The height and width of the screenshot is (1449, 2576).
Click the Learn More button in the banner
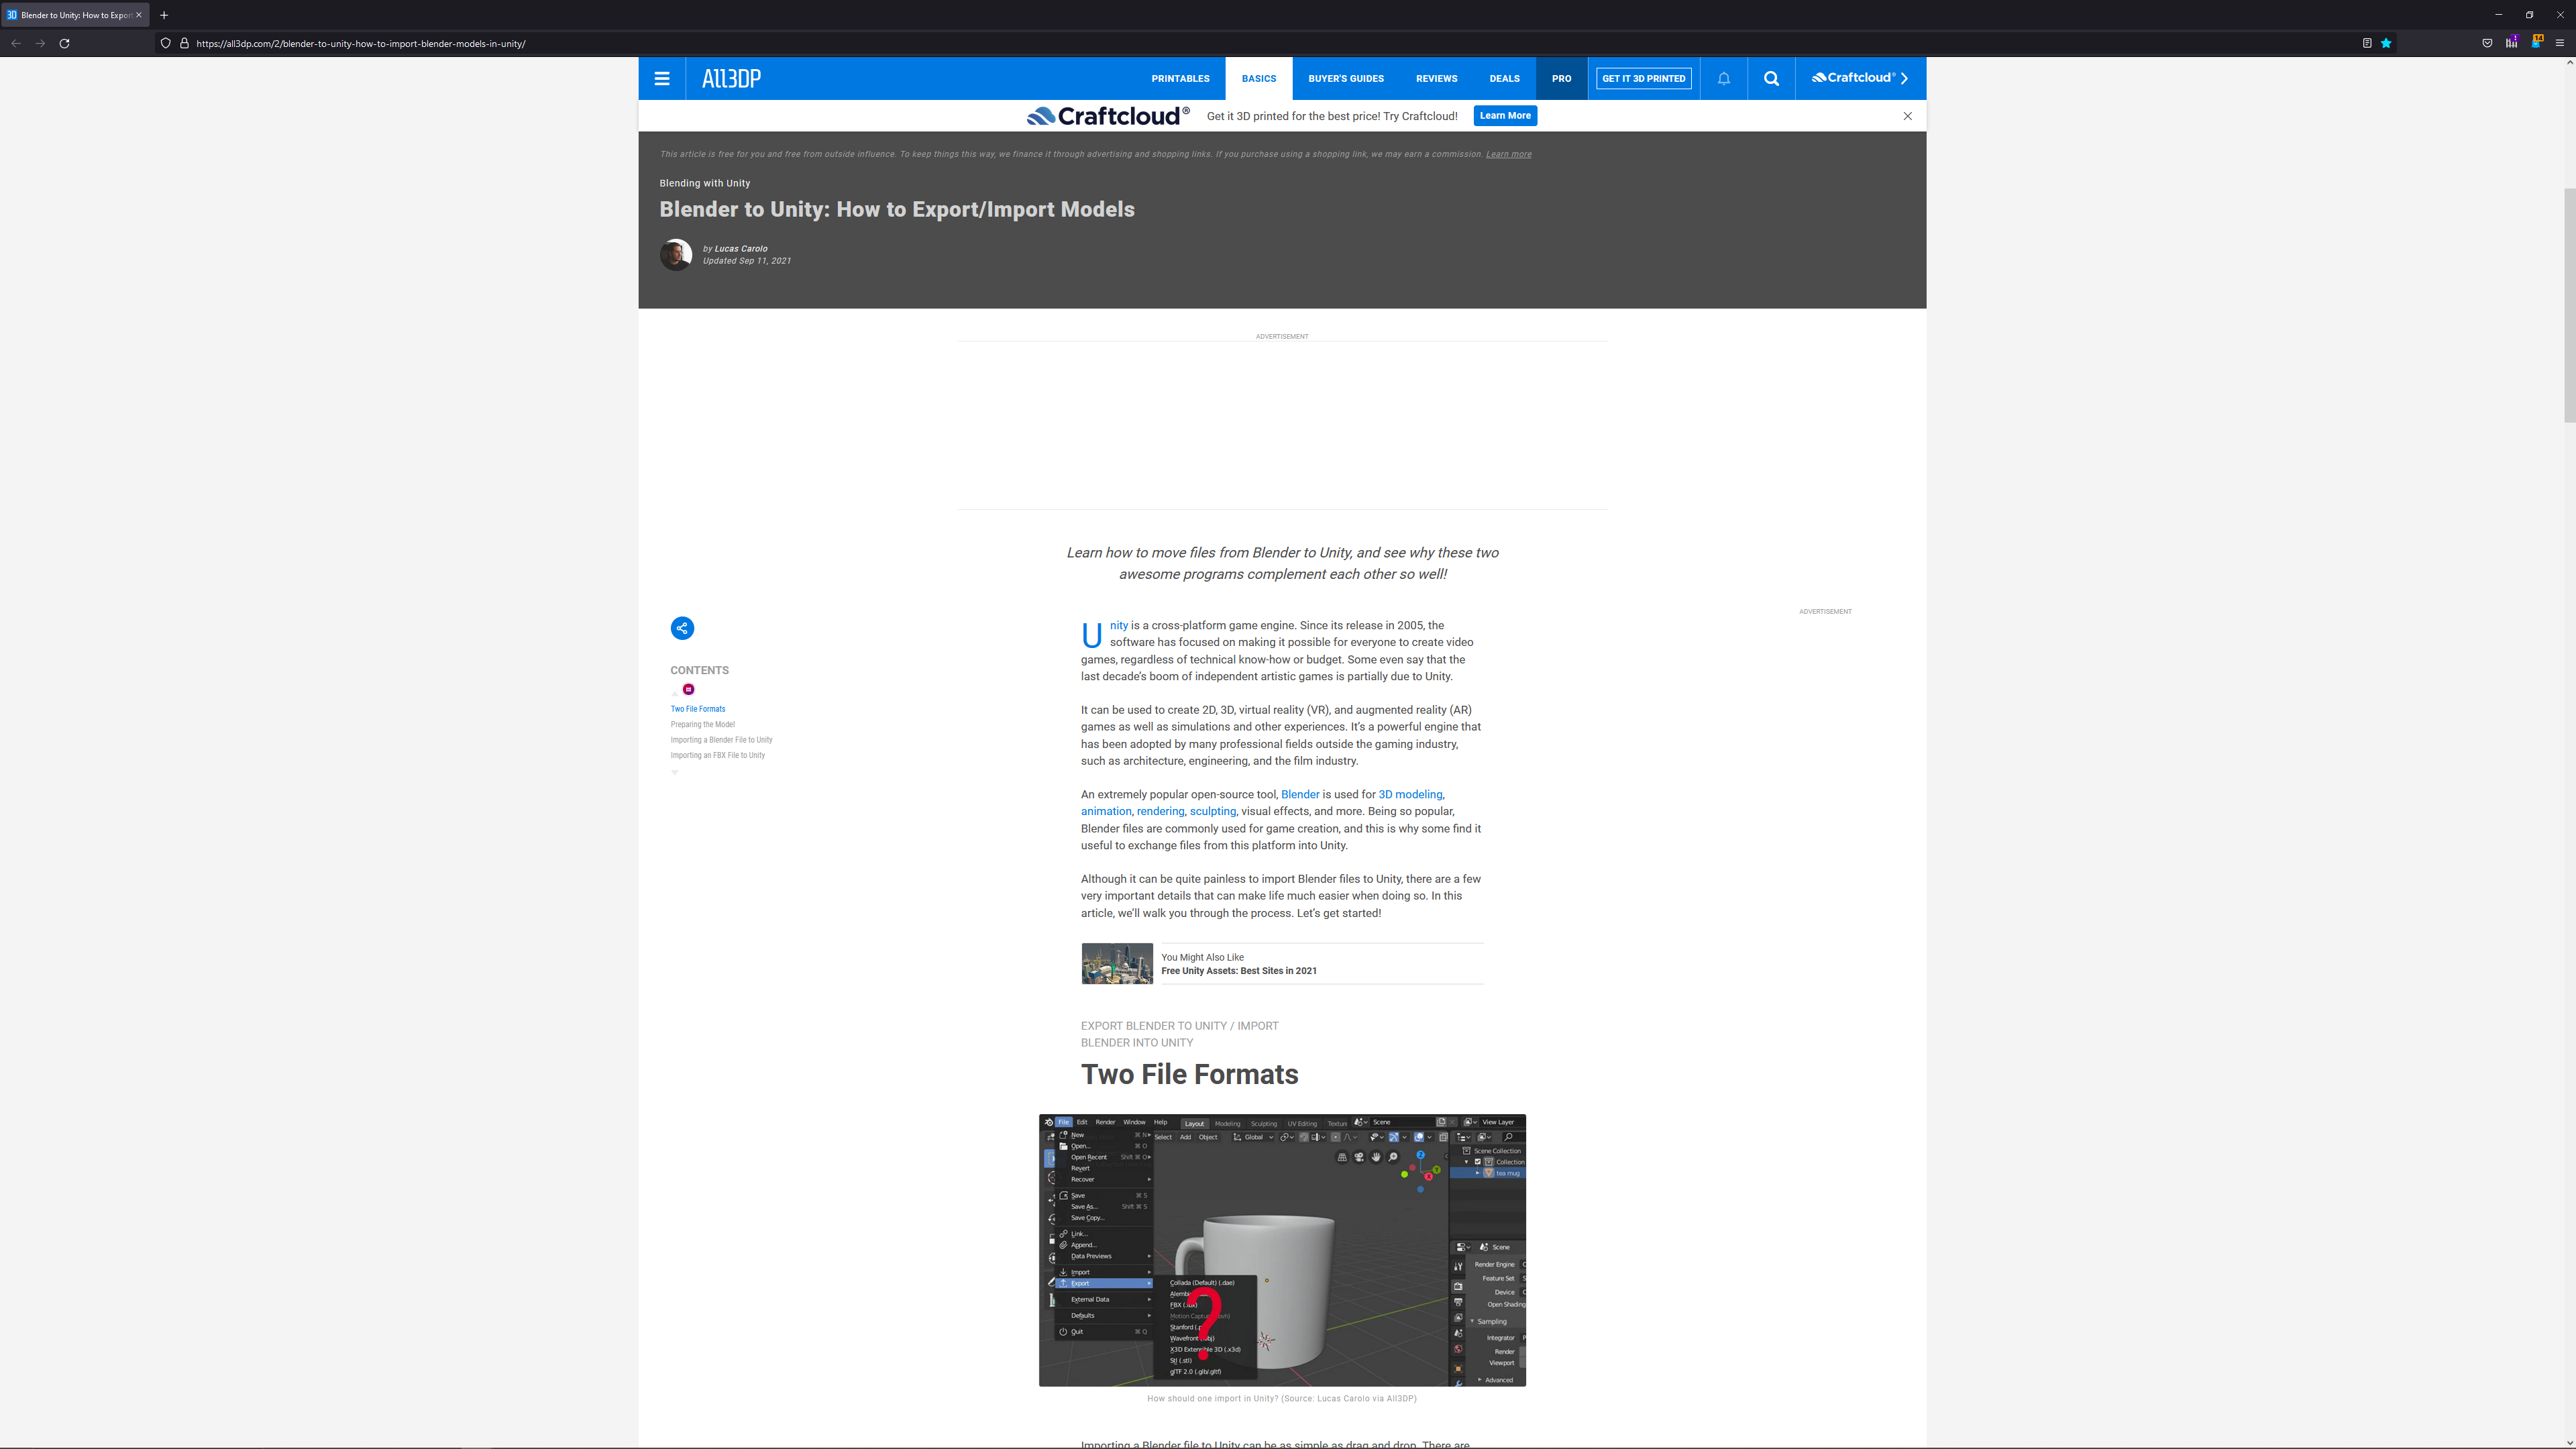click(1505, 116)
